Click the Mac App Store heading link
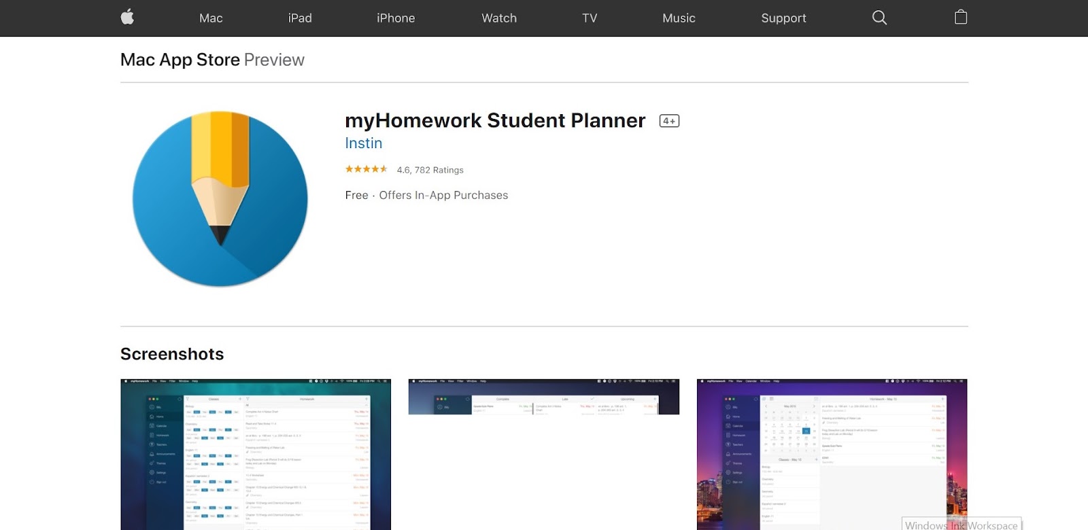The width and height of the screenshot is (1088, 530). 180,60
